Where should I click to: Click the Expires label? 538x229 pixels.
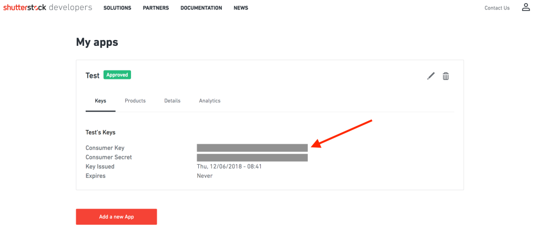[96, 176]
